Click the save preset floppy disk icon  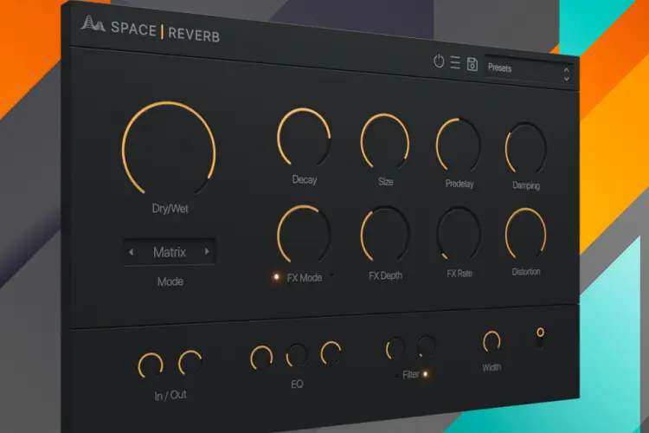[x=472, y=64]
